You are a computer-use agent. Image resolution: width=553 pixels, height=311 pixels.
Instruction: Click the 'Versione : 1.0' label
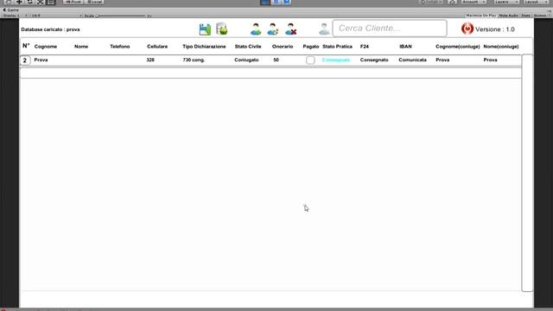495,29
